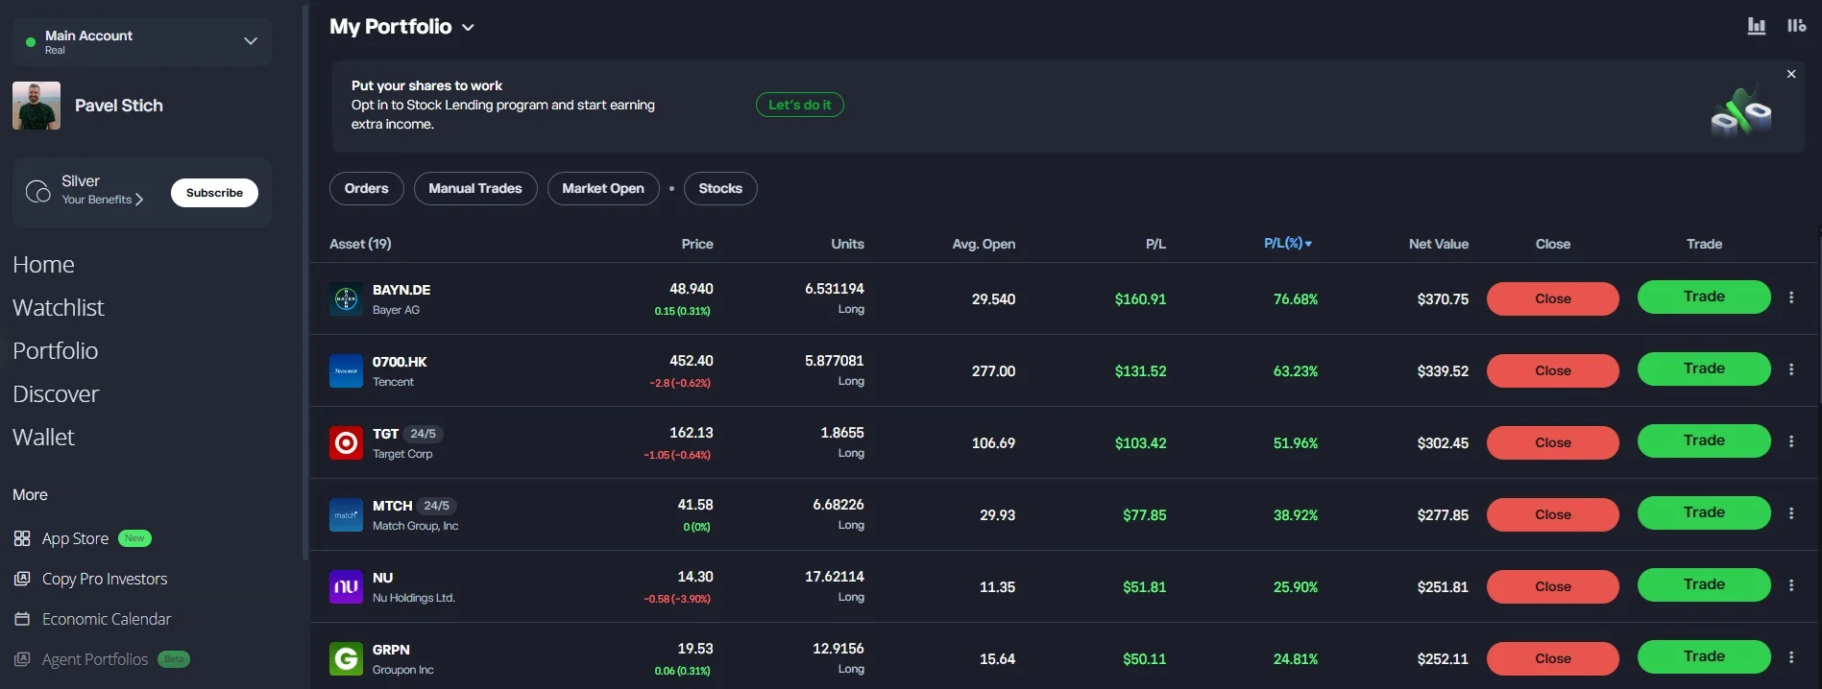Image resolution: width=1822 pixels, height=689 pixels.
Task: Click Pavel Stich profile photo
Action: 36,106
